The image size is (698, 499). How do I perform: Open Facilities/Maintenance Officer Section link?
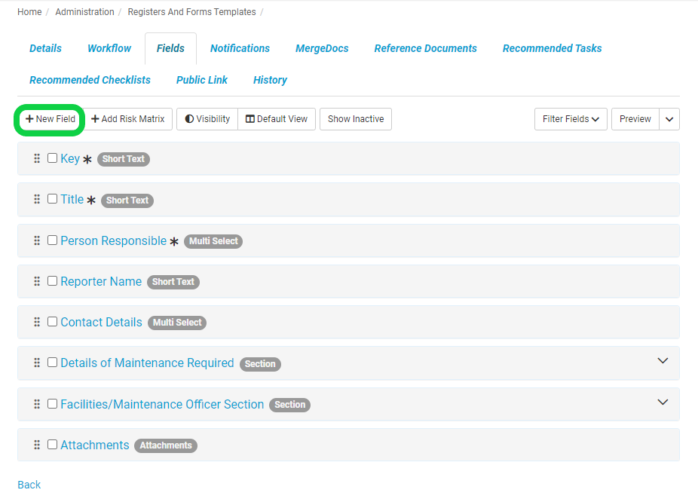162,404
